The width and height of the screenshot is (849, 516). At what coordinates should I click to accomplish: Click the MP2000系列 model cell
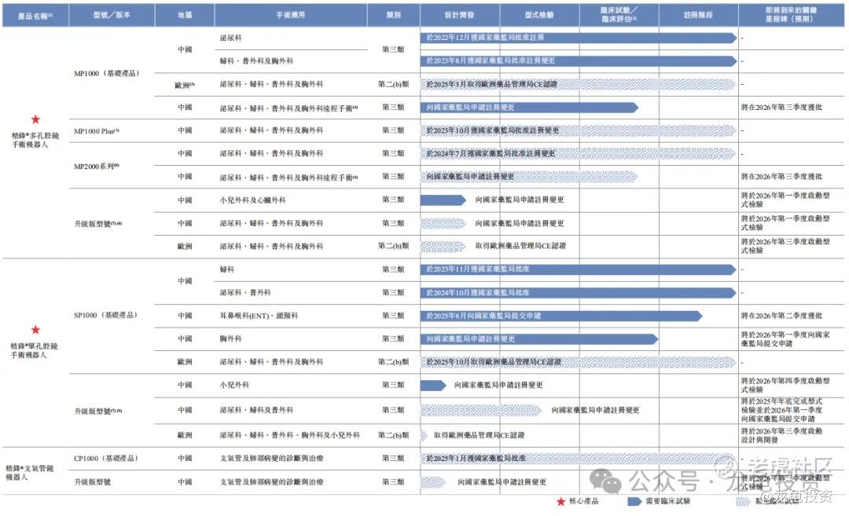97,166
